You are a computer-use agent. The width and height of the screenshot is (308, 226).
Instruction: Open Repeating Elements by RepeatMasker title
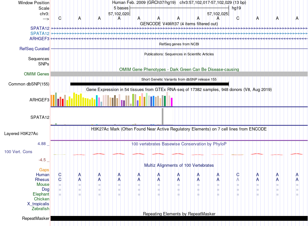[x=179, y=214]
